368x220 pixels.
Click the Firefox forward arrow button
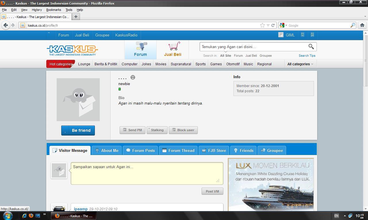click(13, 25)
